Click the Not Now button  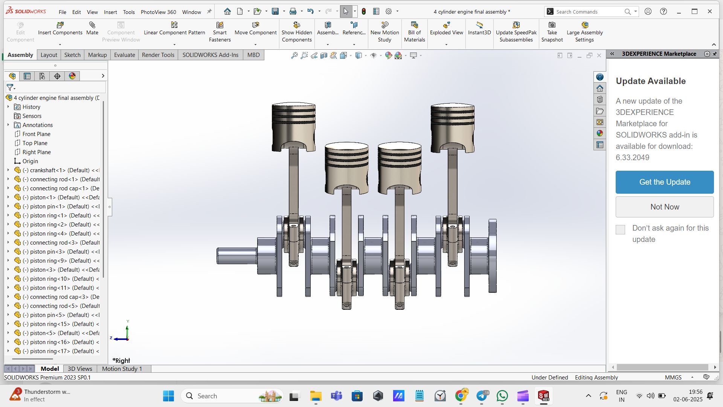[x=664, y=207]
